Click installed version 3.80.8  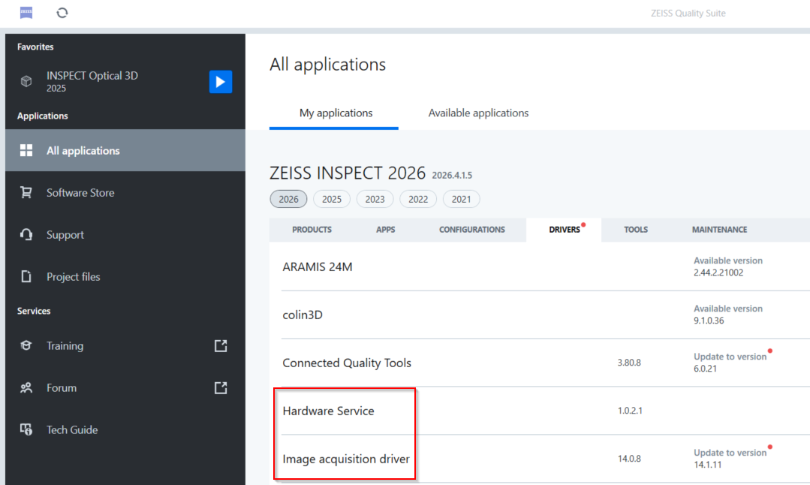629,363
